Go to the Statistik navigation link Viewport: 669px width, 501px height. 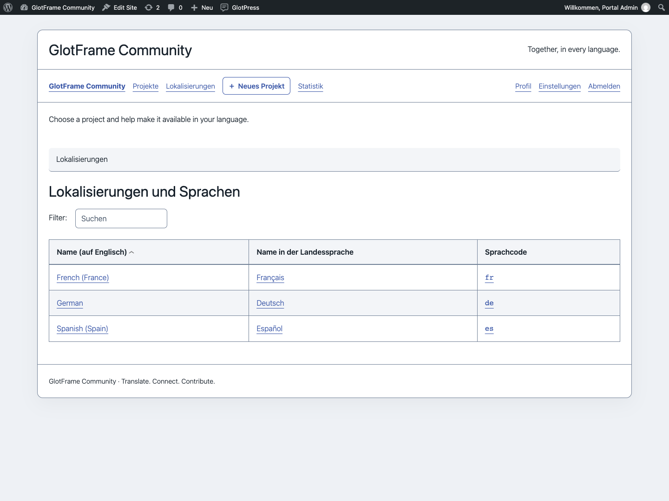click(x=310, y=86)
